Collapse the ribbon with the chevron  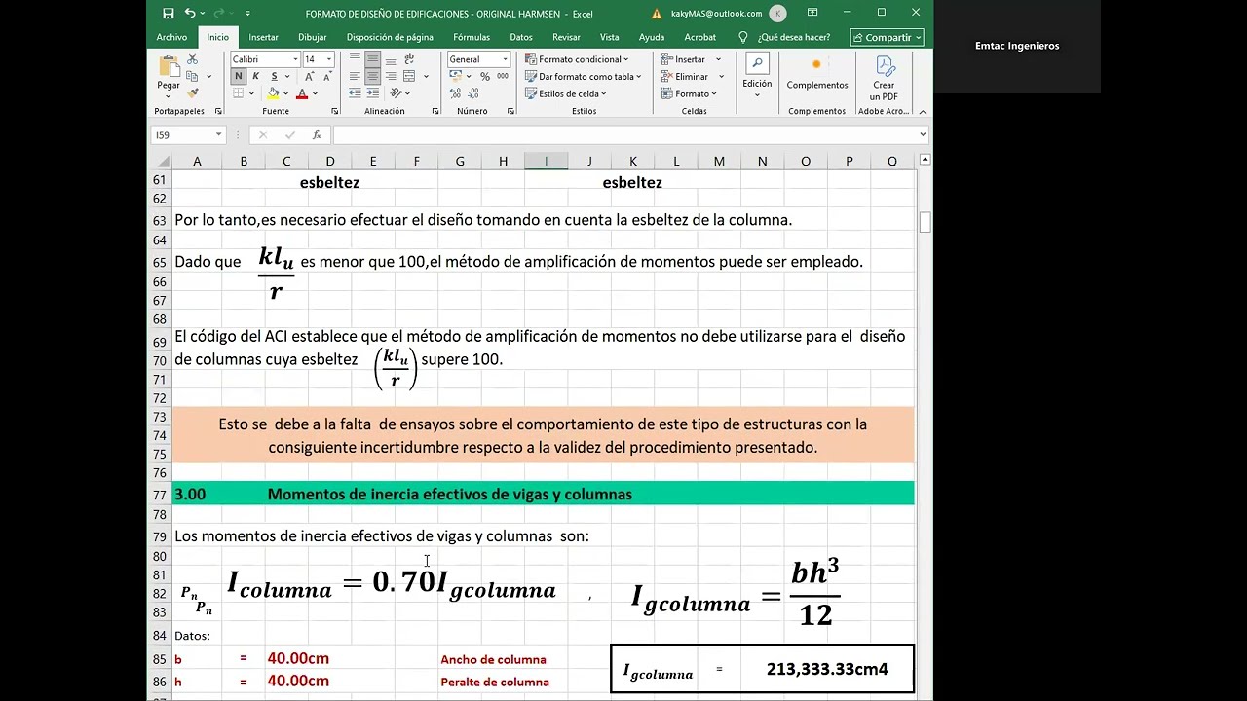click(x=923, y=112)
